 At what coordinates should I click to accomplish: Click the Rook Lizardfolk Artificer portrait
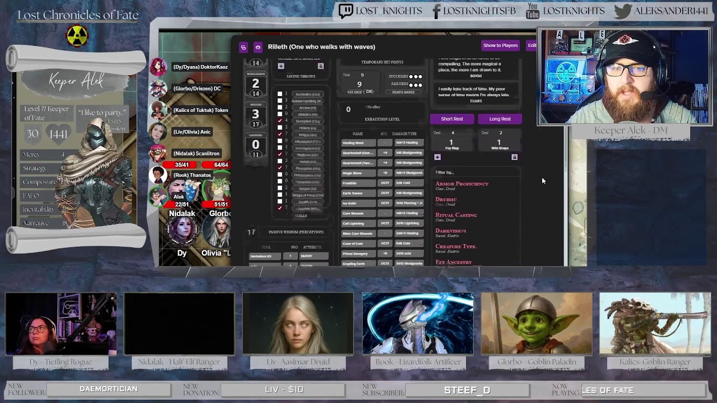coord(418,324)
